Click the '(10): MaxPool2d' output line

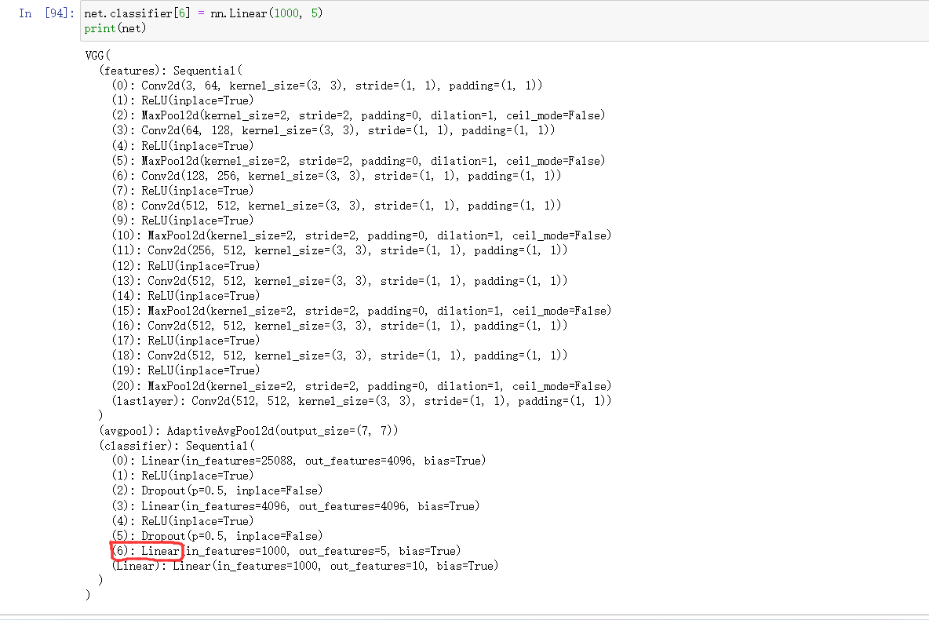[362, 236]
